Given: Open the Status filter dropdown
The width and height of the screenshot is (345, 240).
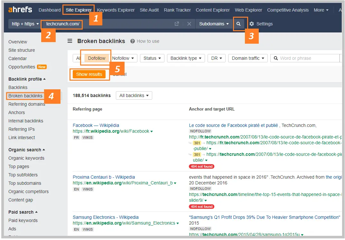Looking at the screenshot, I should click(152, 58).
